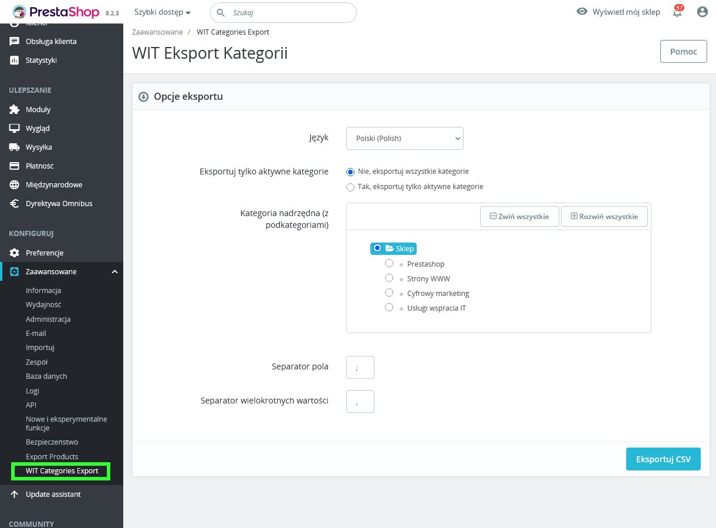The width and height of the screenshot is (716, 528).
Task: Click the Moduły puzzle icon
Action: pos(15,110)
